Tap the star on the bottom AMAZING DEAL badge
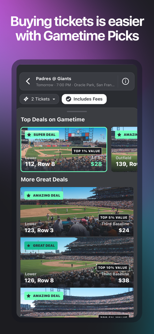The height and width of the screenshot is (334, 154). coord(29,296)
